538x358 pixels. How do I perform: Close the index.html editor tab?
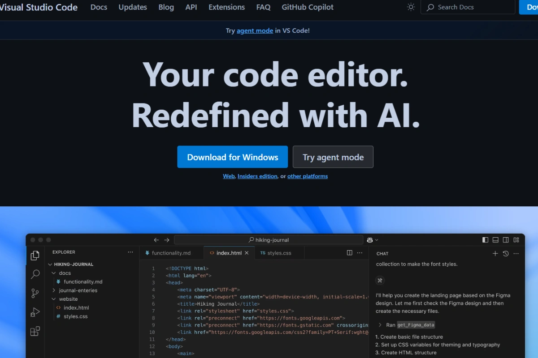click(247, 253)
